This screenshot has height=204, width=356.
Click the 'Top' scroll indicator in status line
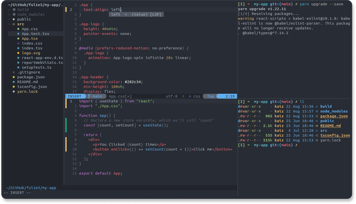pos(211,96)
